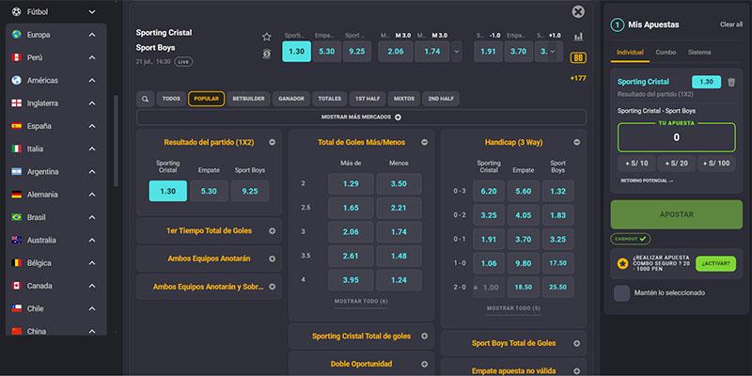Select the Empate 5.30 odd in 1X2 market
Viewport: 752px width, 376px height.
(x=209, y=191)
